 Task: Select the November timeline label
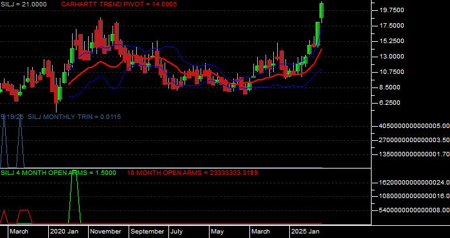pyautogui.click(x=105, y=232)
